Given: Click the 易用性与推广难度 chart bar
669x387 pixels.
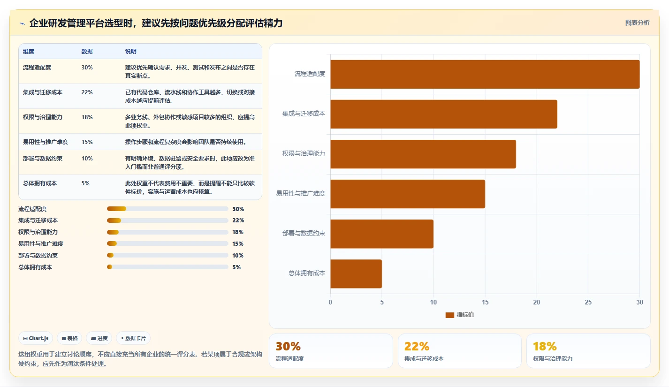Looking at the screenshot, I should coord(408,194).
